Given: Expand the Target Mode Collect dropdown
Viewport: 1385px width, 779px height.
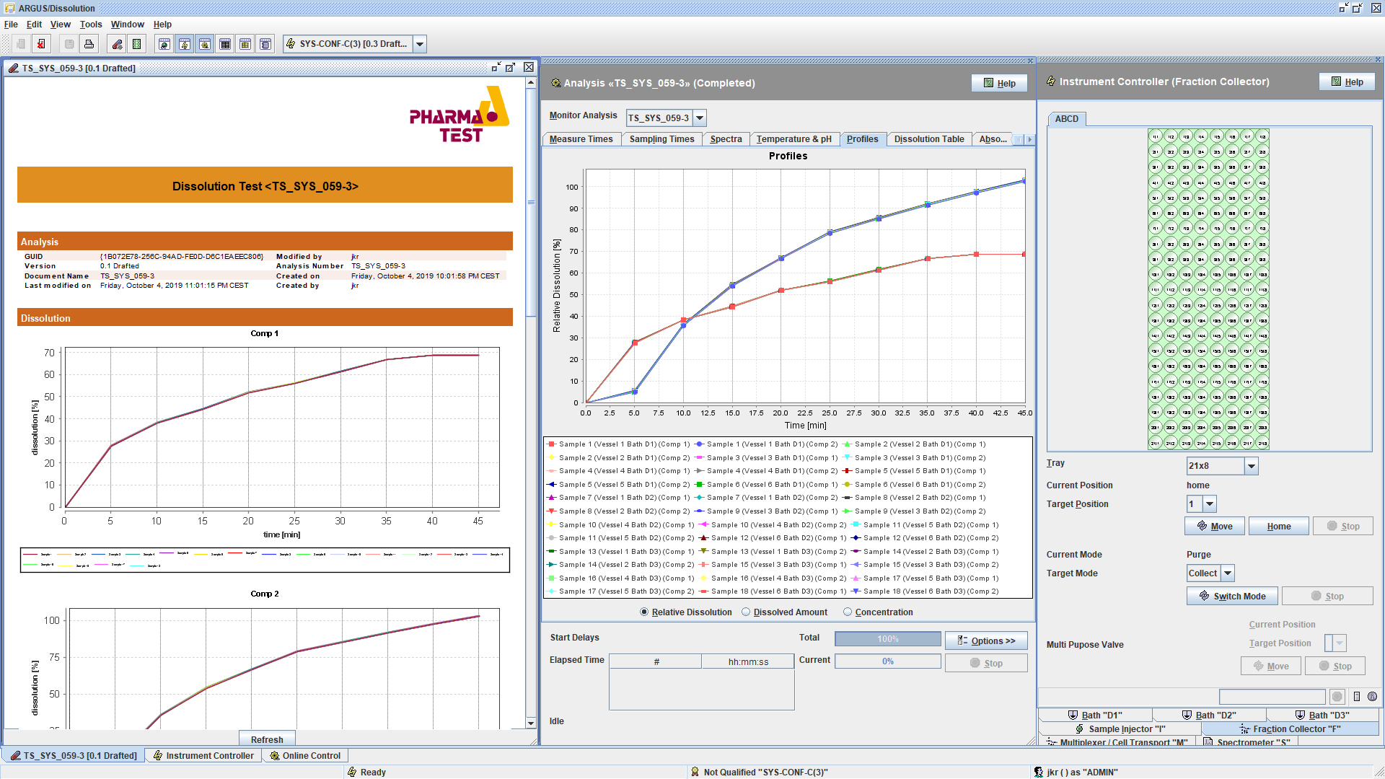Looking at the screenshot, I should (x=1228, y=573).
